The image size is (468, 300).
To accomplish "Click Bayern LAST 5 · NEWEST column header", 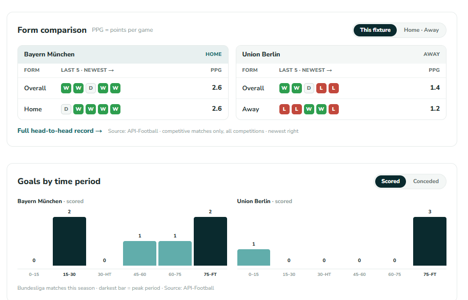I will 88,70.
